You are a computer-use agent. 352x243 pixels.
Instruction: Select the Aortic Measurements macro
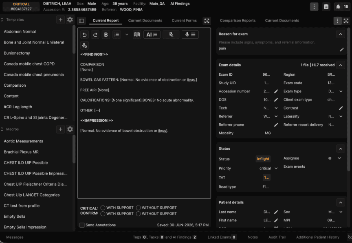point(23,141)
